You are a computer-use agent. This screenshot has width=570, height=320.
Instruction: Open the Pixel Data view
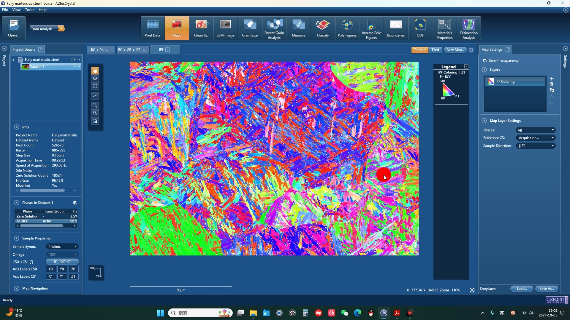pyautogui.click(x=153, y=28)
